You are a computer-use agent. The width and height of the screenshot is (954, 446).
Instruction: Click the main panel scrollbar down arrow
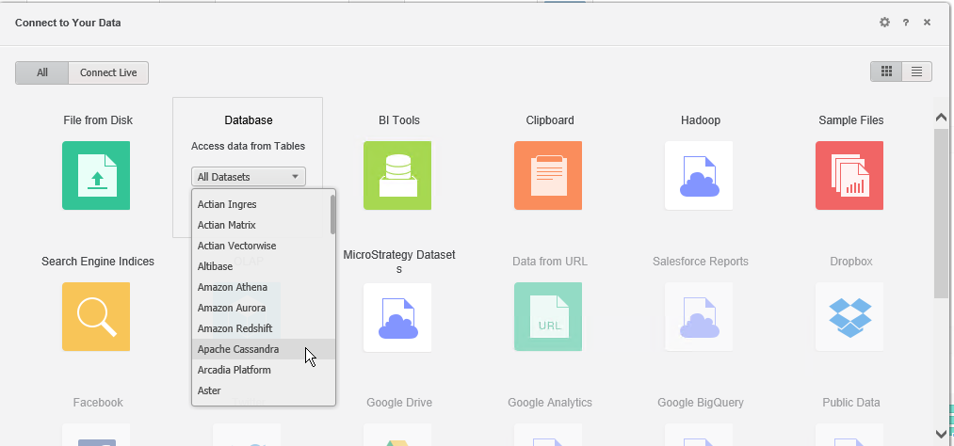coord(940,433)
